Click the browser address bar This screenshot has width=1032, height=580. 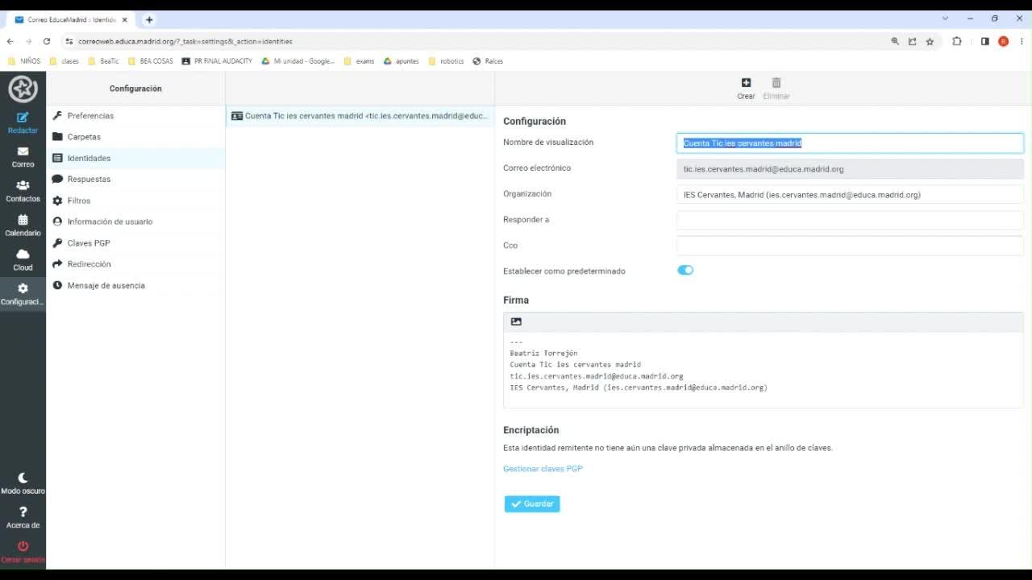click(x=476, y=41)
